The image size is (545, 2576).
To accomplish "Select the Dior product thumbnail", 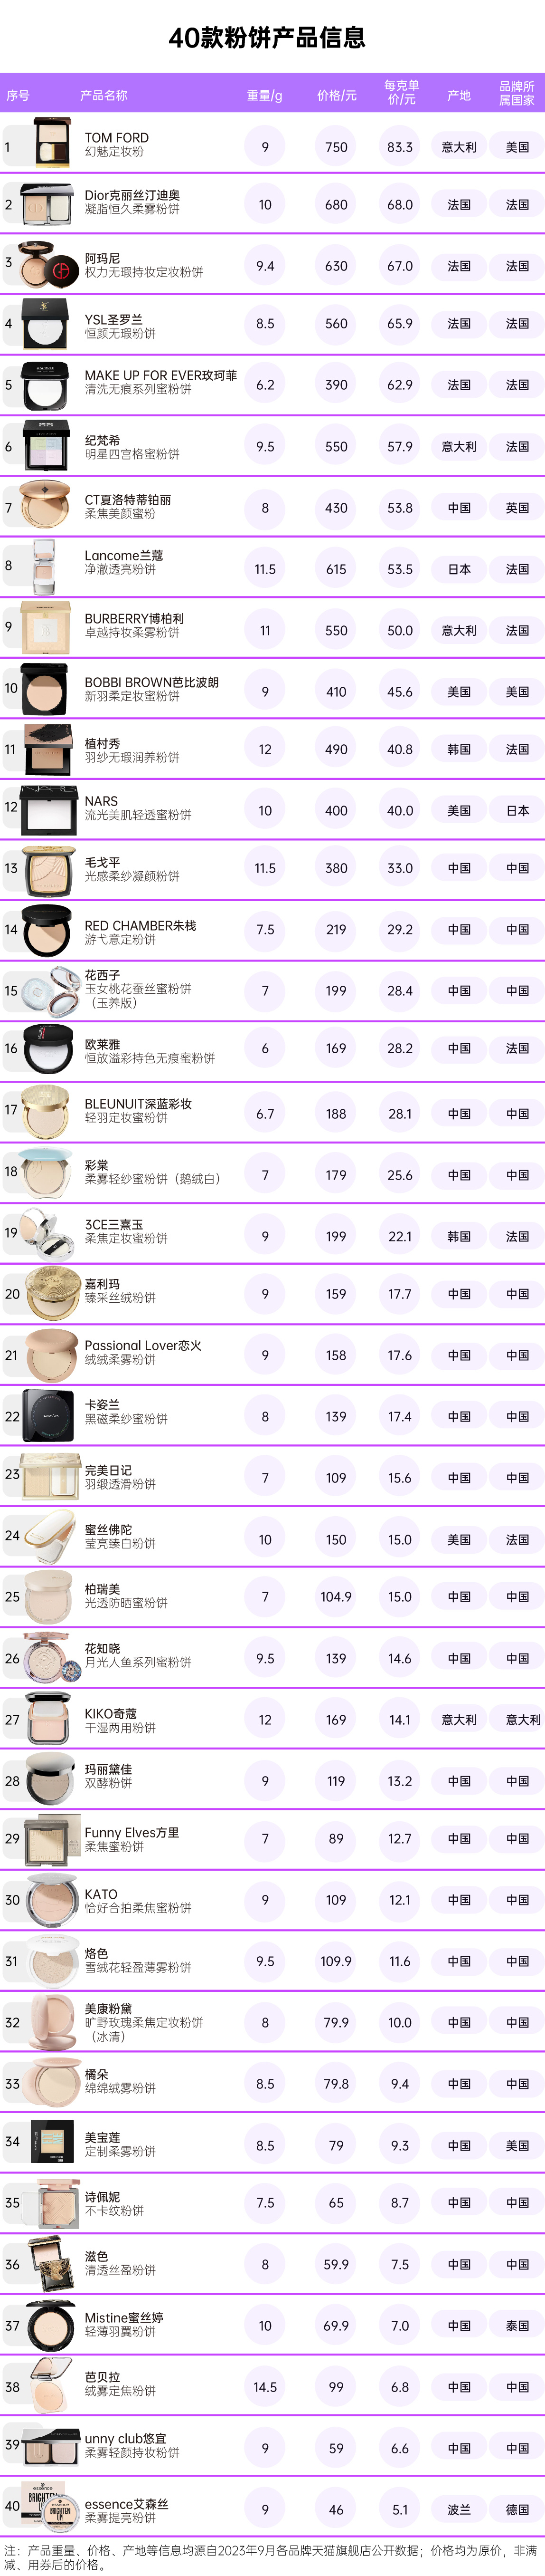I will [x=47, y=205].
